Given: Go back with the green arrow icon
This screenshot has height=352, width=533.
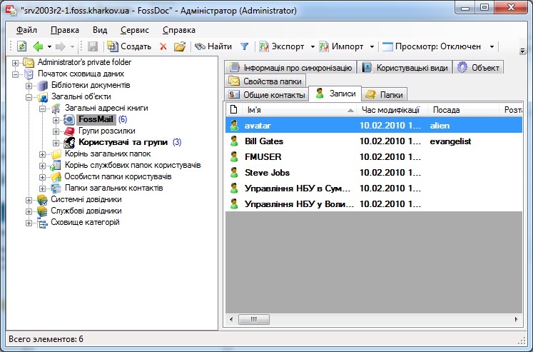Looking at the screenshot, I should click(38, 46).
